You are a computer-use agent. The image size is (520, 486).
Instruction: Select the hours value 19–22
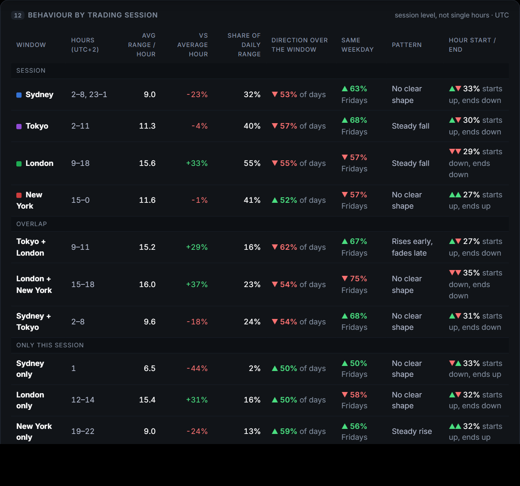(83, 431)
